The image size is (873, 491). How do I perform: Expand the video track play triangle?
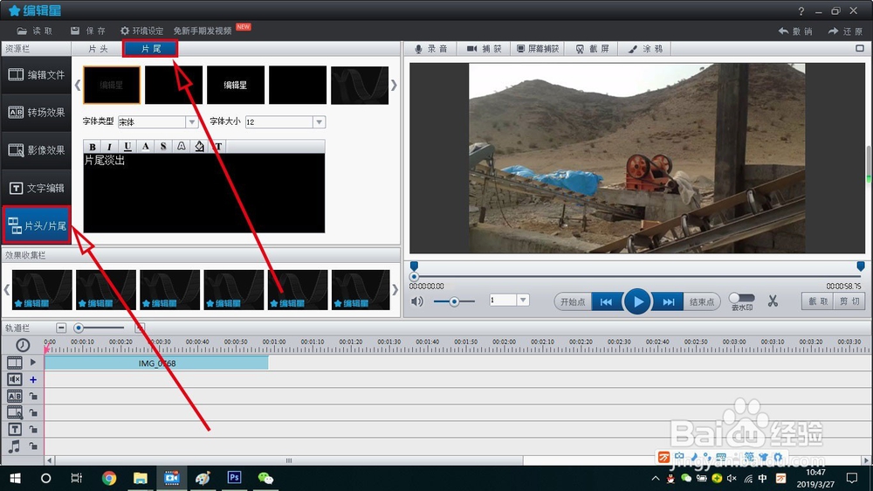pyautogui.click(x=33, y=363)
